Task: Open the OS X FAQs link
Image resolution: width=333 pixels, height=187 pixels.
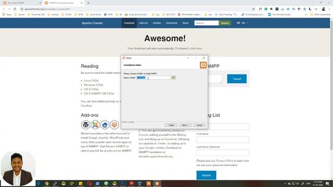Action: point(91,89)
